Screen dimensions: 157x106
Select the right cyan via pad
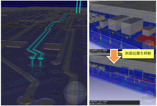[x=40, y=58]
